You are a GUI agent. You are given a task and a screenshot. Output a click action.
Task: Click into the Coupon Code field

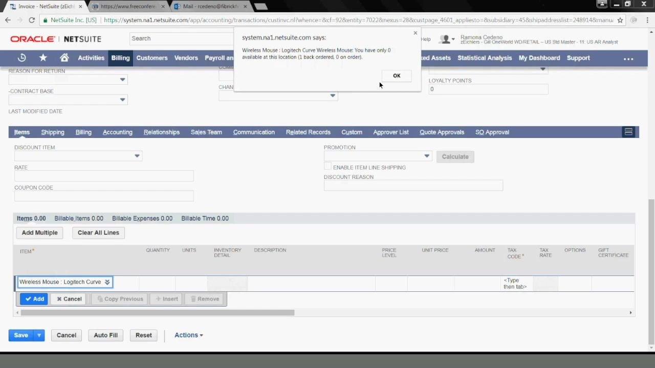click(104, 196)
